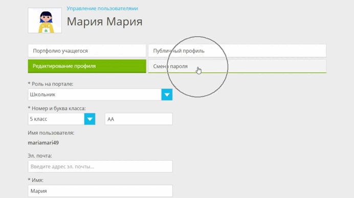
Task: Click the Роль на портале label
Action: tap(51, 84)
